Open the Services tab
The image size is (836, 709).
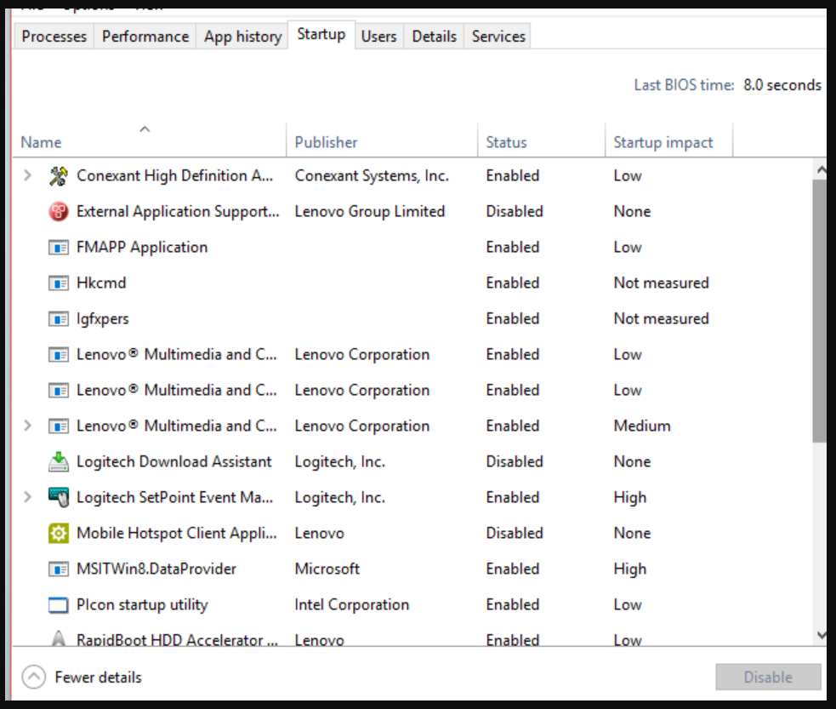tap(498, 37)
